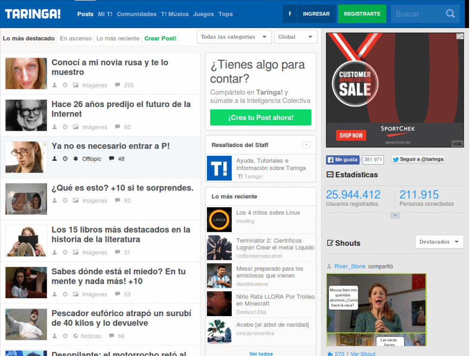Click the 381 971 likes counter

point(373,159)
